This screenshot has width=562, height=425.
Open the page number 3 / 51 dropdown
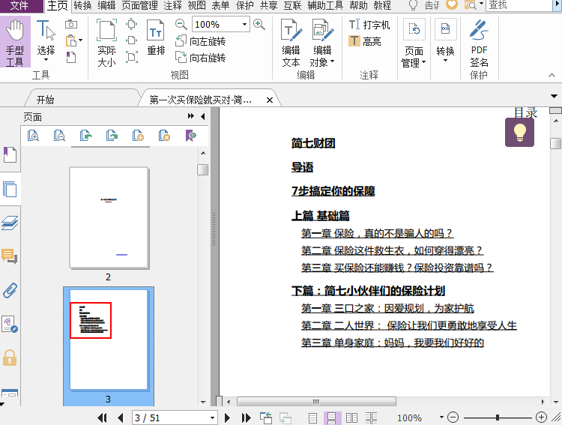click(212, 418)
